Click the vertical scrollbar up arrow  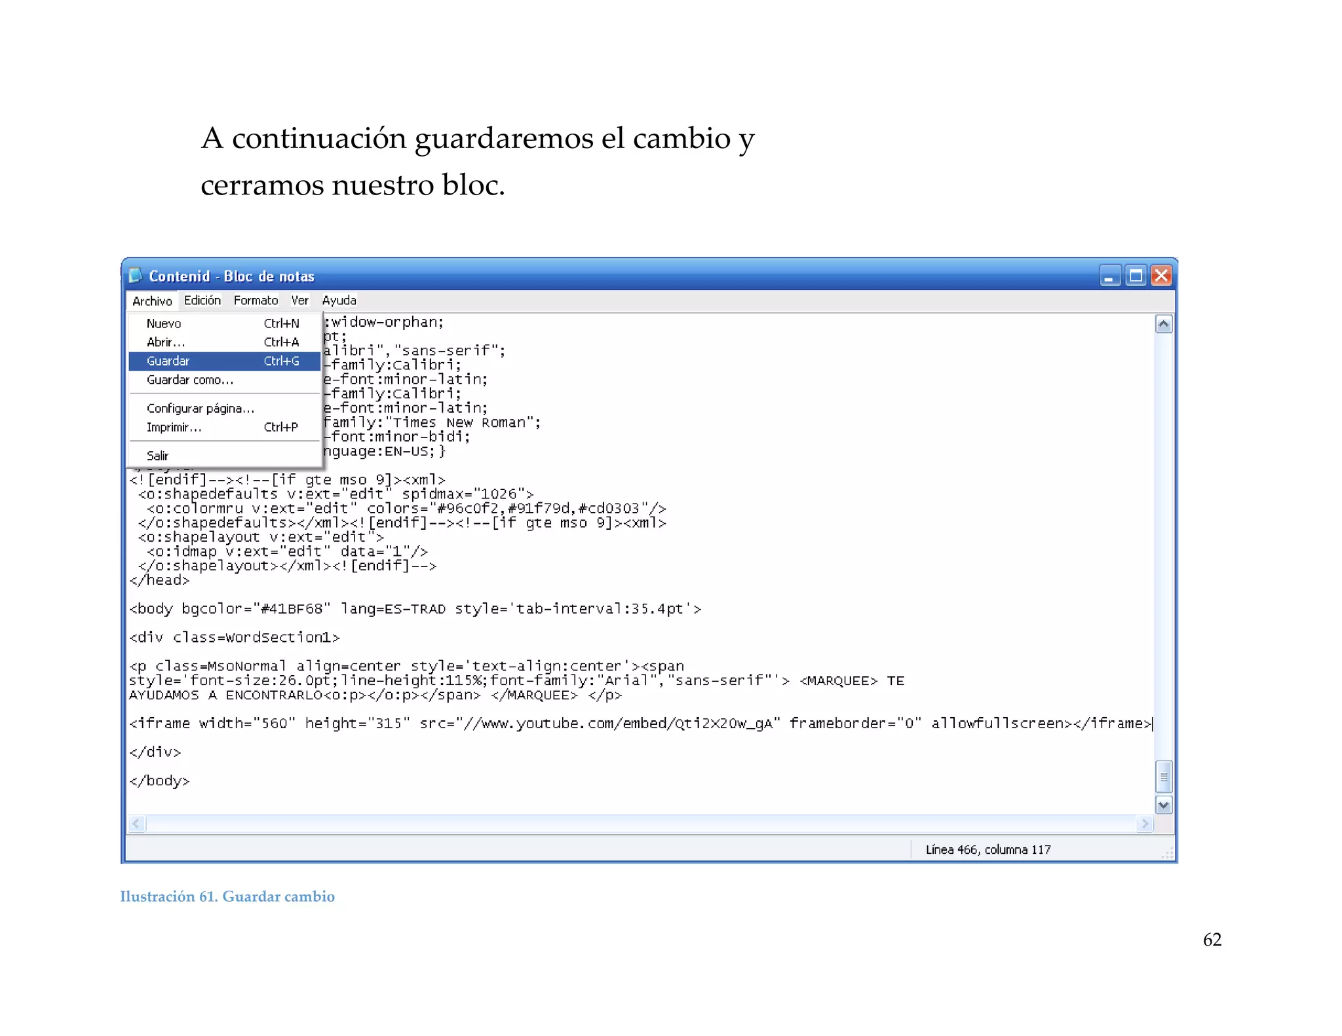[x=1164, y=325]
